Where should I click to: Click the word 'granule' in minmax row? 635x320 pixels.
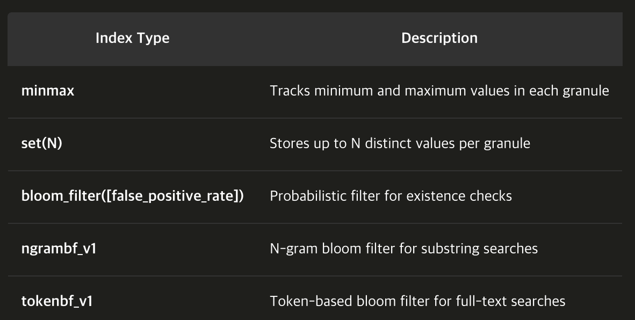[x=586, y=91]
